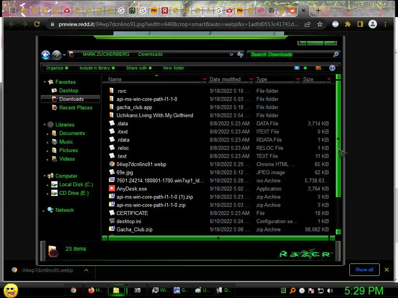This screenshot has width=398, height=298.
Task: Click the vertical scrollbar thumb in file list
Action: point(338,139)
